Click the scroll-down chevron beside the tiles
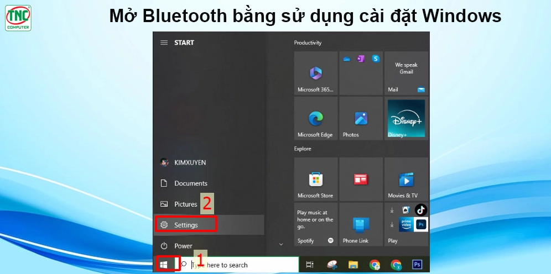Image resolution: width=551 pixels, height=274 pixels. pos(281,244)
